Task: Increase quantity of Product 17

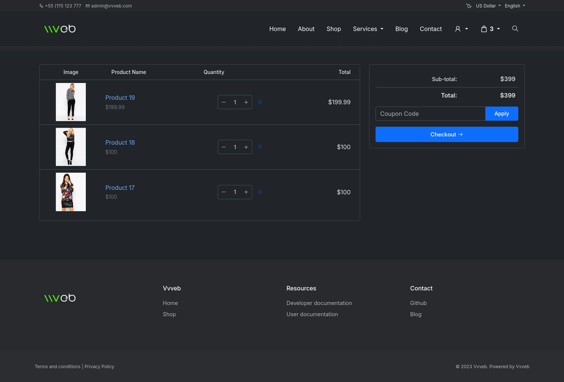Action: [x=246, y=192]
